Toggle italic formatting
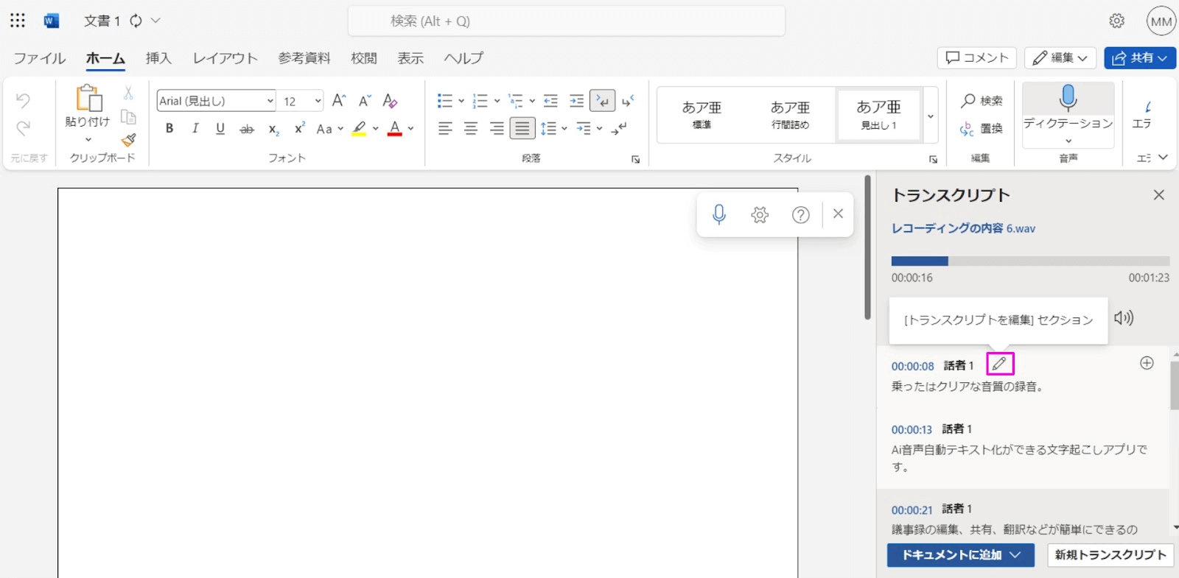The height and width of the screenshot is (578, 1179). 195,128
